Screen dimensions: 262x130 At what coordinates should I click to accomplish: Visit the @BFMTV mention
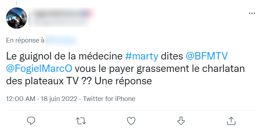207,56
